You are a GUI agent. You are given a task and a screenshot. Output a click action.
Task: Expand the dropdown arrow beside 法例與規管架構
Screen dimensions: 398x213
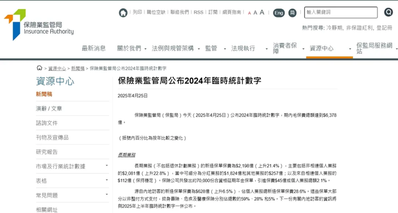pyautogui.click(x=199, y=48)
